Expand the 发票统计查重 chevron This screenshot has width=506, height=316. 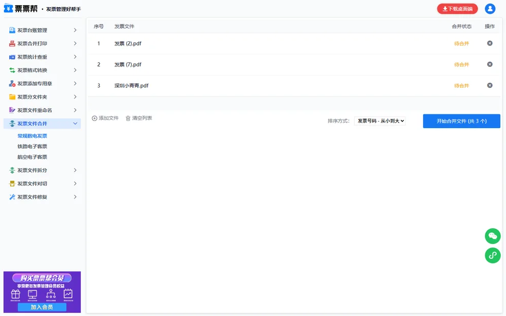tap(75, 57)
